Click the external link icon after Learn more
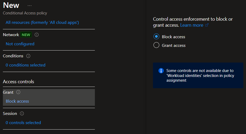Image resolution: width=246 pixels, height=134 pixels. [207, 25]
